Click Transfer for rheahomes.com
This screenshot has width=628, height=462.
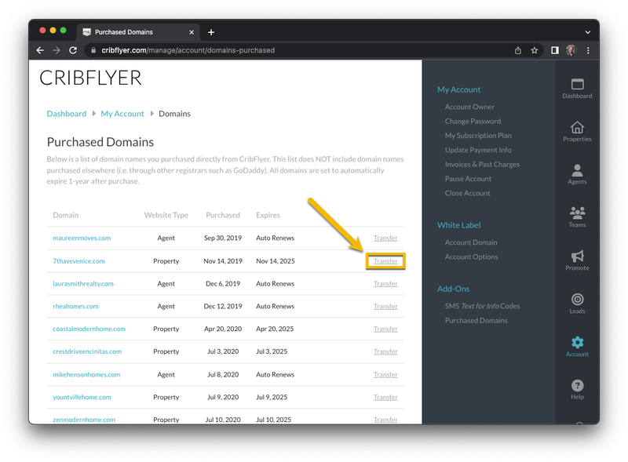coord(385,306)
